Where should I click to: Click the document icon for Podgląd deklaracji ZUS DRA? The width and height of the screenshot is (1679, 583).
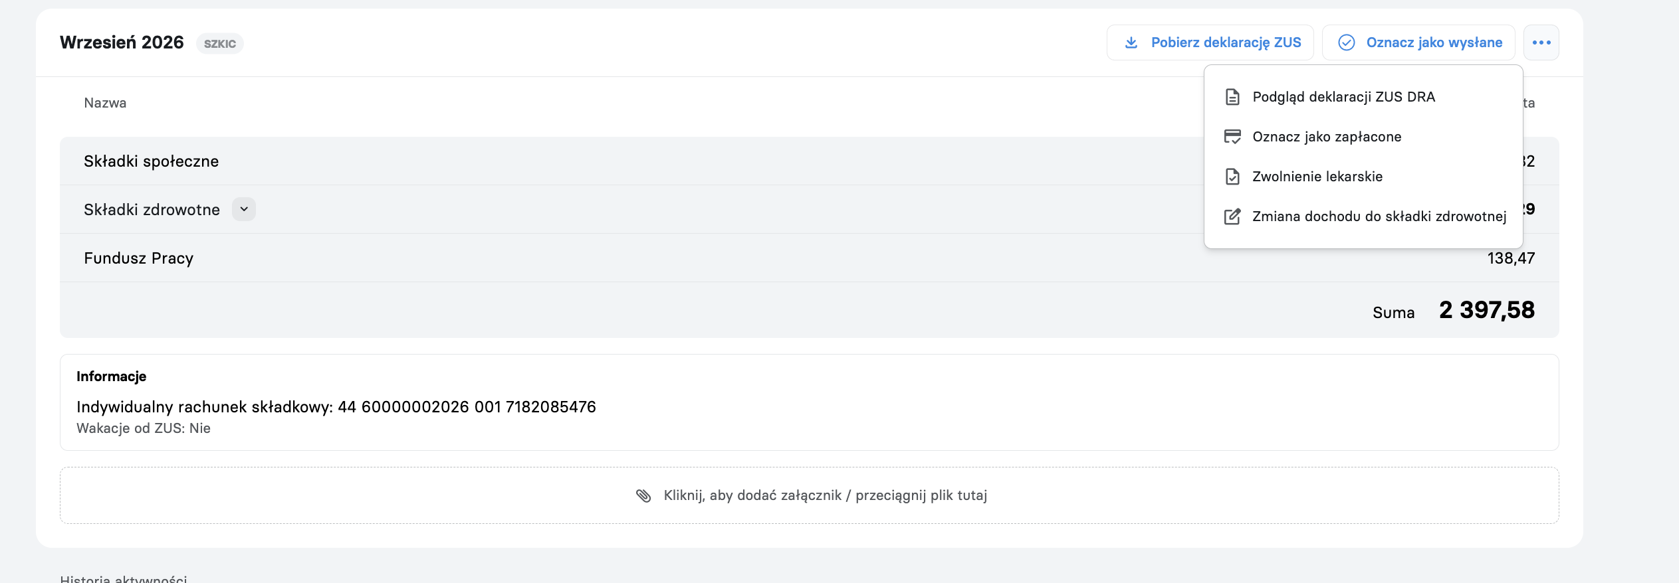coord(1232,97)
